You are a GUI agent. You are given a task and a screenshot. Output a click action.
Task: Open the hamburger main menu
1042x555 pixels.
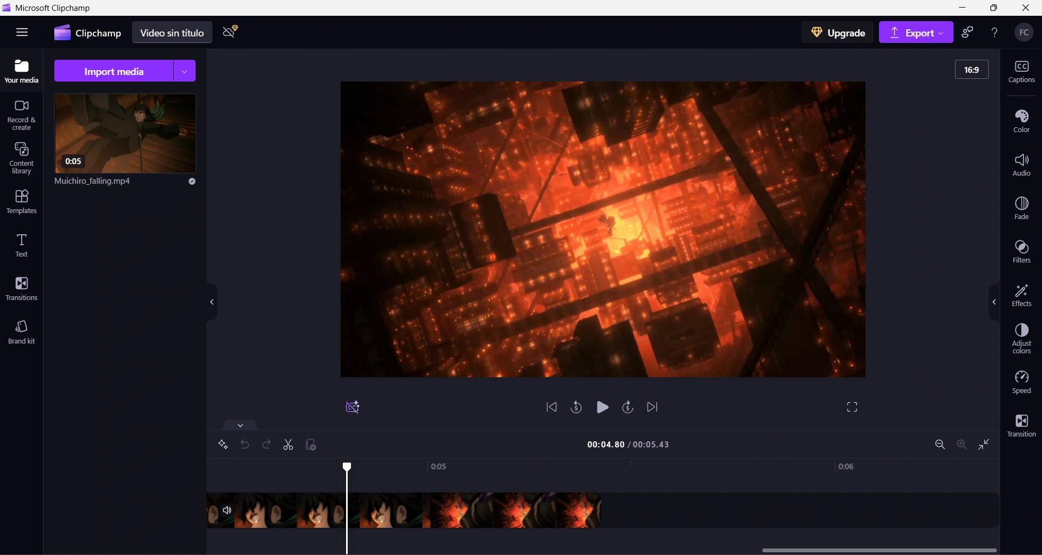pyautogui.click(x=22, y=32)
